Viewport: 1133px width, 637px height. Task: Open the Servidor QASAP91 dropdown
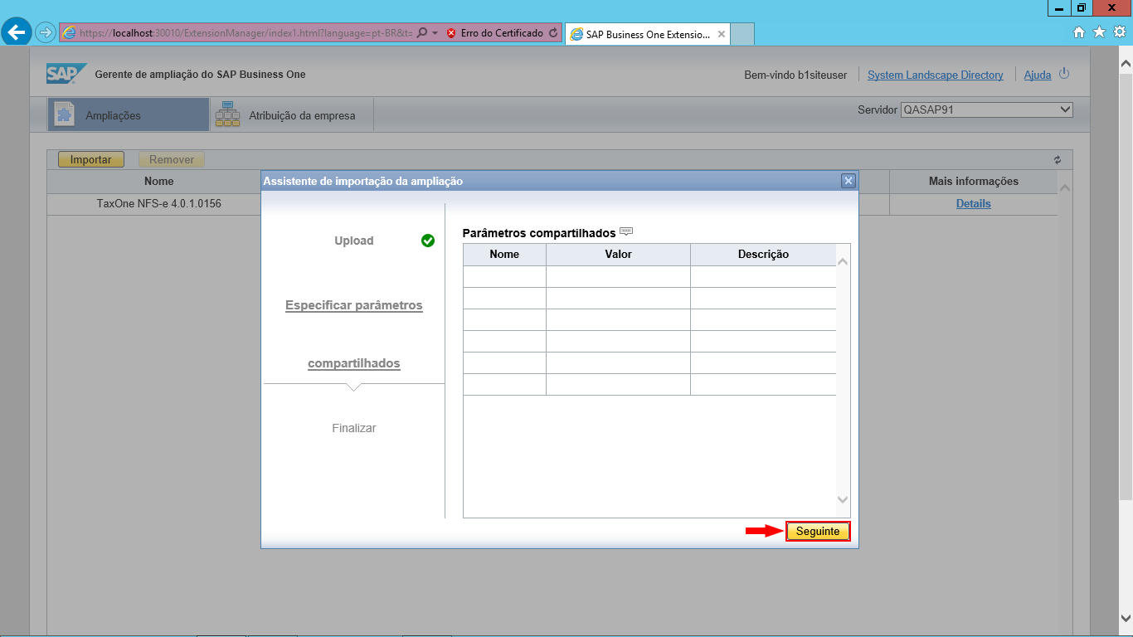987,109
